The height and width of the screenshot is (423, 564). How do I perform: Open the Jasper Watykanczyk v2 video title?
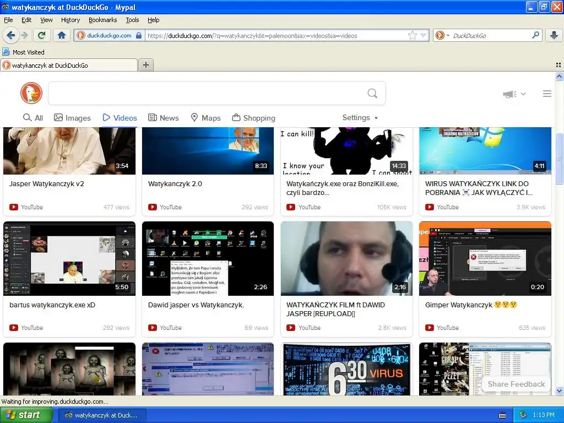coord(47,184)
